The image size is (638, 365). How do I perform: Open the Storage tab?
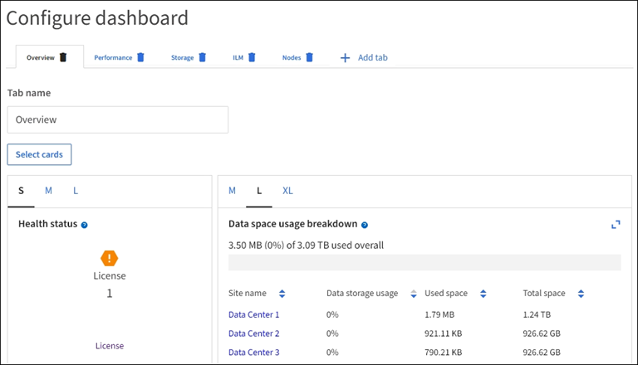pos(182,57)
